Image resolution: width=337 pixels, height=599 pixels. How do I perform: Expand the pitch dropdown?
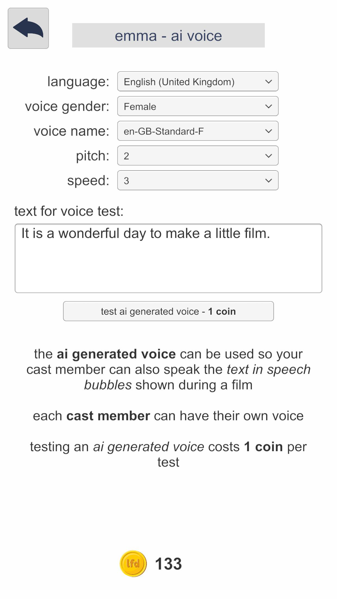pyautogui.click(x=198, y=156)
